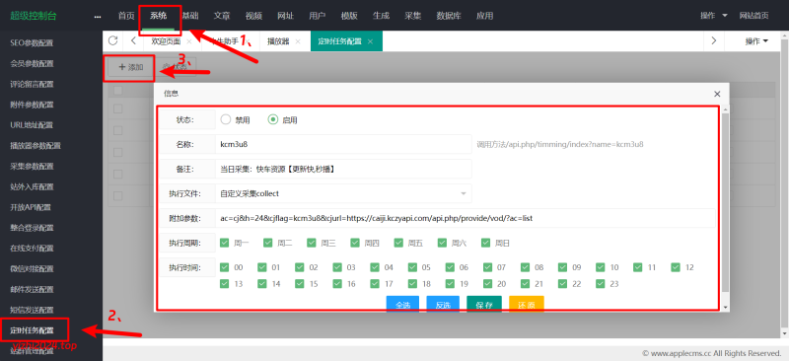Viewport: 789px width, 361px height.
Task: Click the 保存 button
Action: coord(484,305)
